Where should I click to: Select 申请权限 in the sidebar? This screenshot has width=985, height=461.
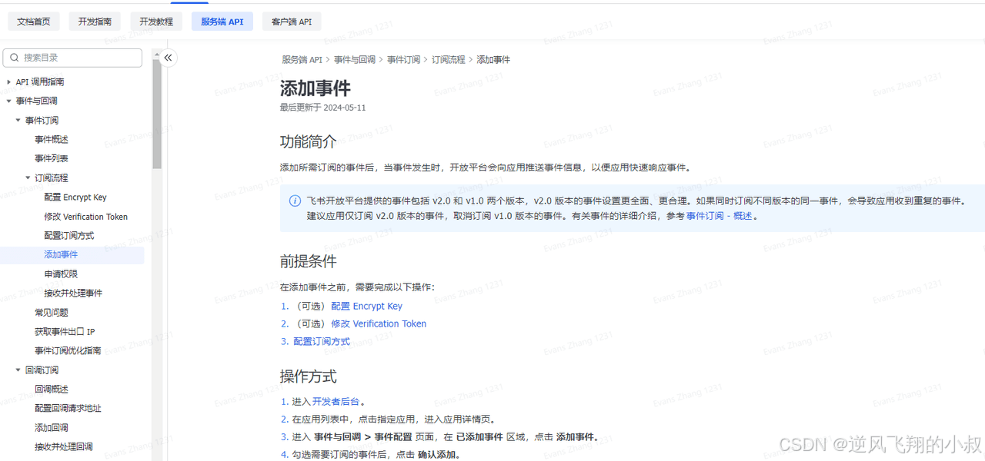[x=61, y=274]
